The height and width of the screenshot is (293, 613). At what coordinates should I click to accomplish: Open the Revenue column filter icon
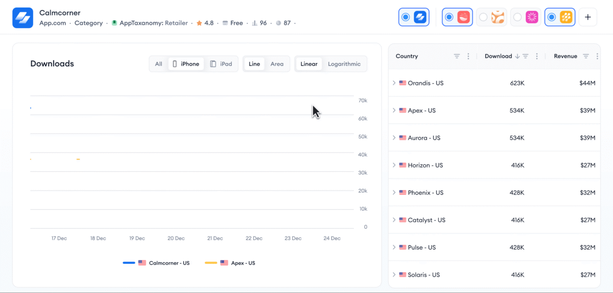tap(586, 57)
